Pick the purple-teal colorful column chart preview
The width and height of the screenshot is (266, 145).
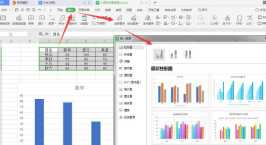[x=180, y=128]
